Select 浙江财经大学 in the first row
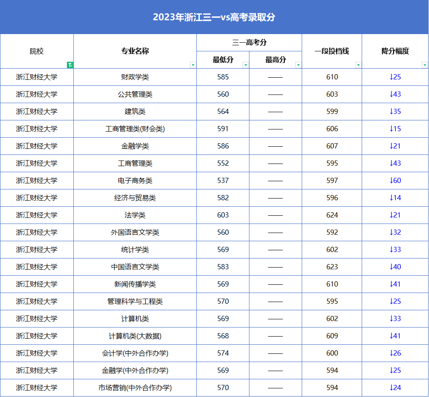 (x=37, y=77)
